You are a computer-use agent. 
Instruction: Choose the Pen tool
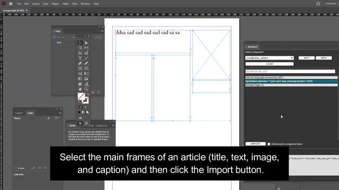(x=80, y=63)
